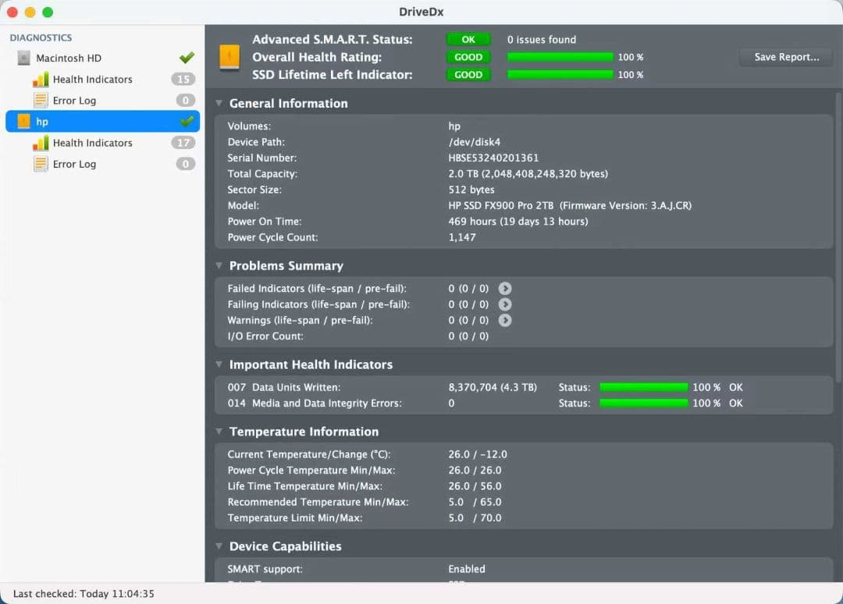843x604 pixels.
Task: Open details for Warnings indicators arrow
Action: tap(505, 320)
